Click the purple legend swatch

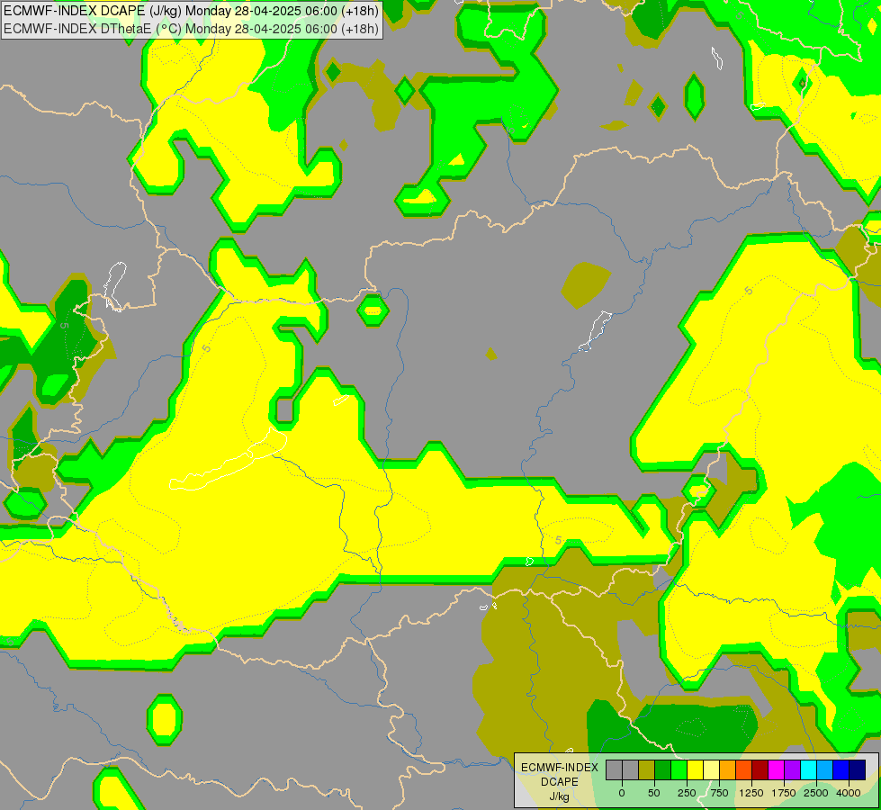coord(792,769)
